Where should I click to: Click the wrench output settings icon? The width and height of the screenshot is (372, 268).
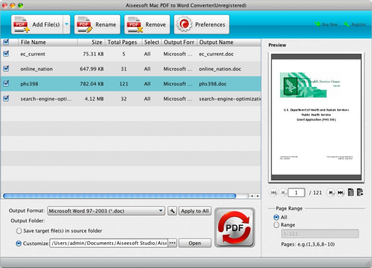pos(172,211)
